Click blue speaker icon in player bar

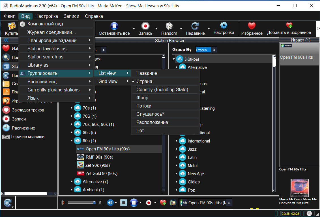[x=110, y=203]
